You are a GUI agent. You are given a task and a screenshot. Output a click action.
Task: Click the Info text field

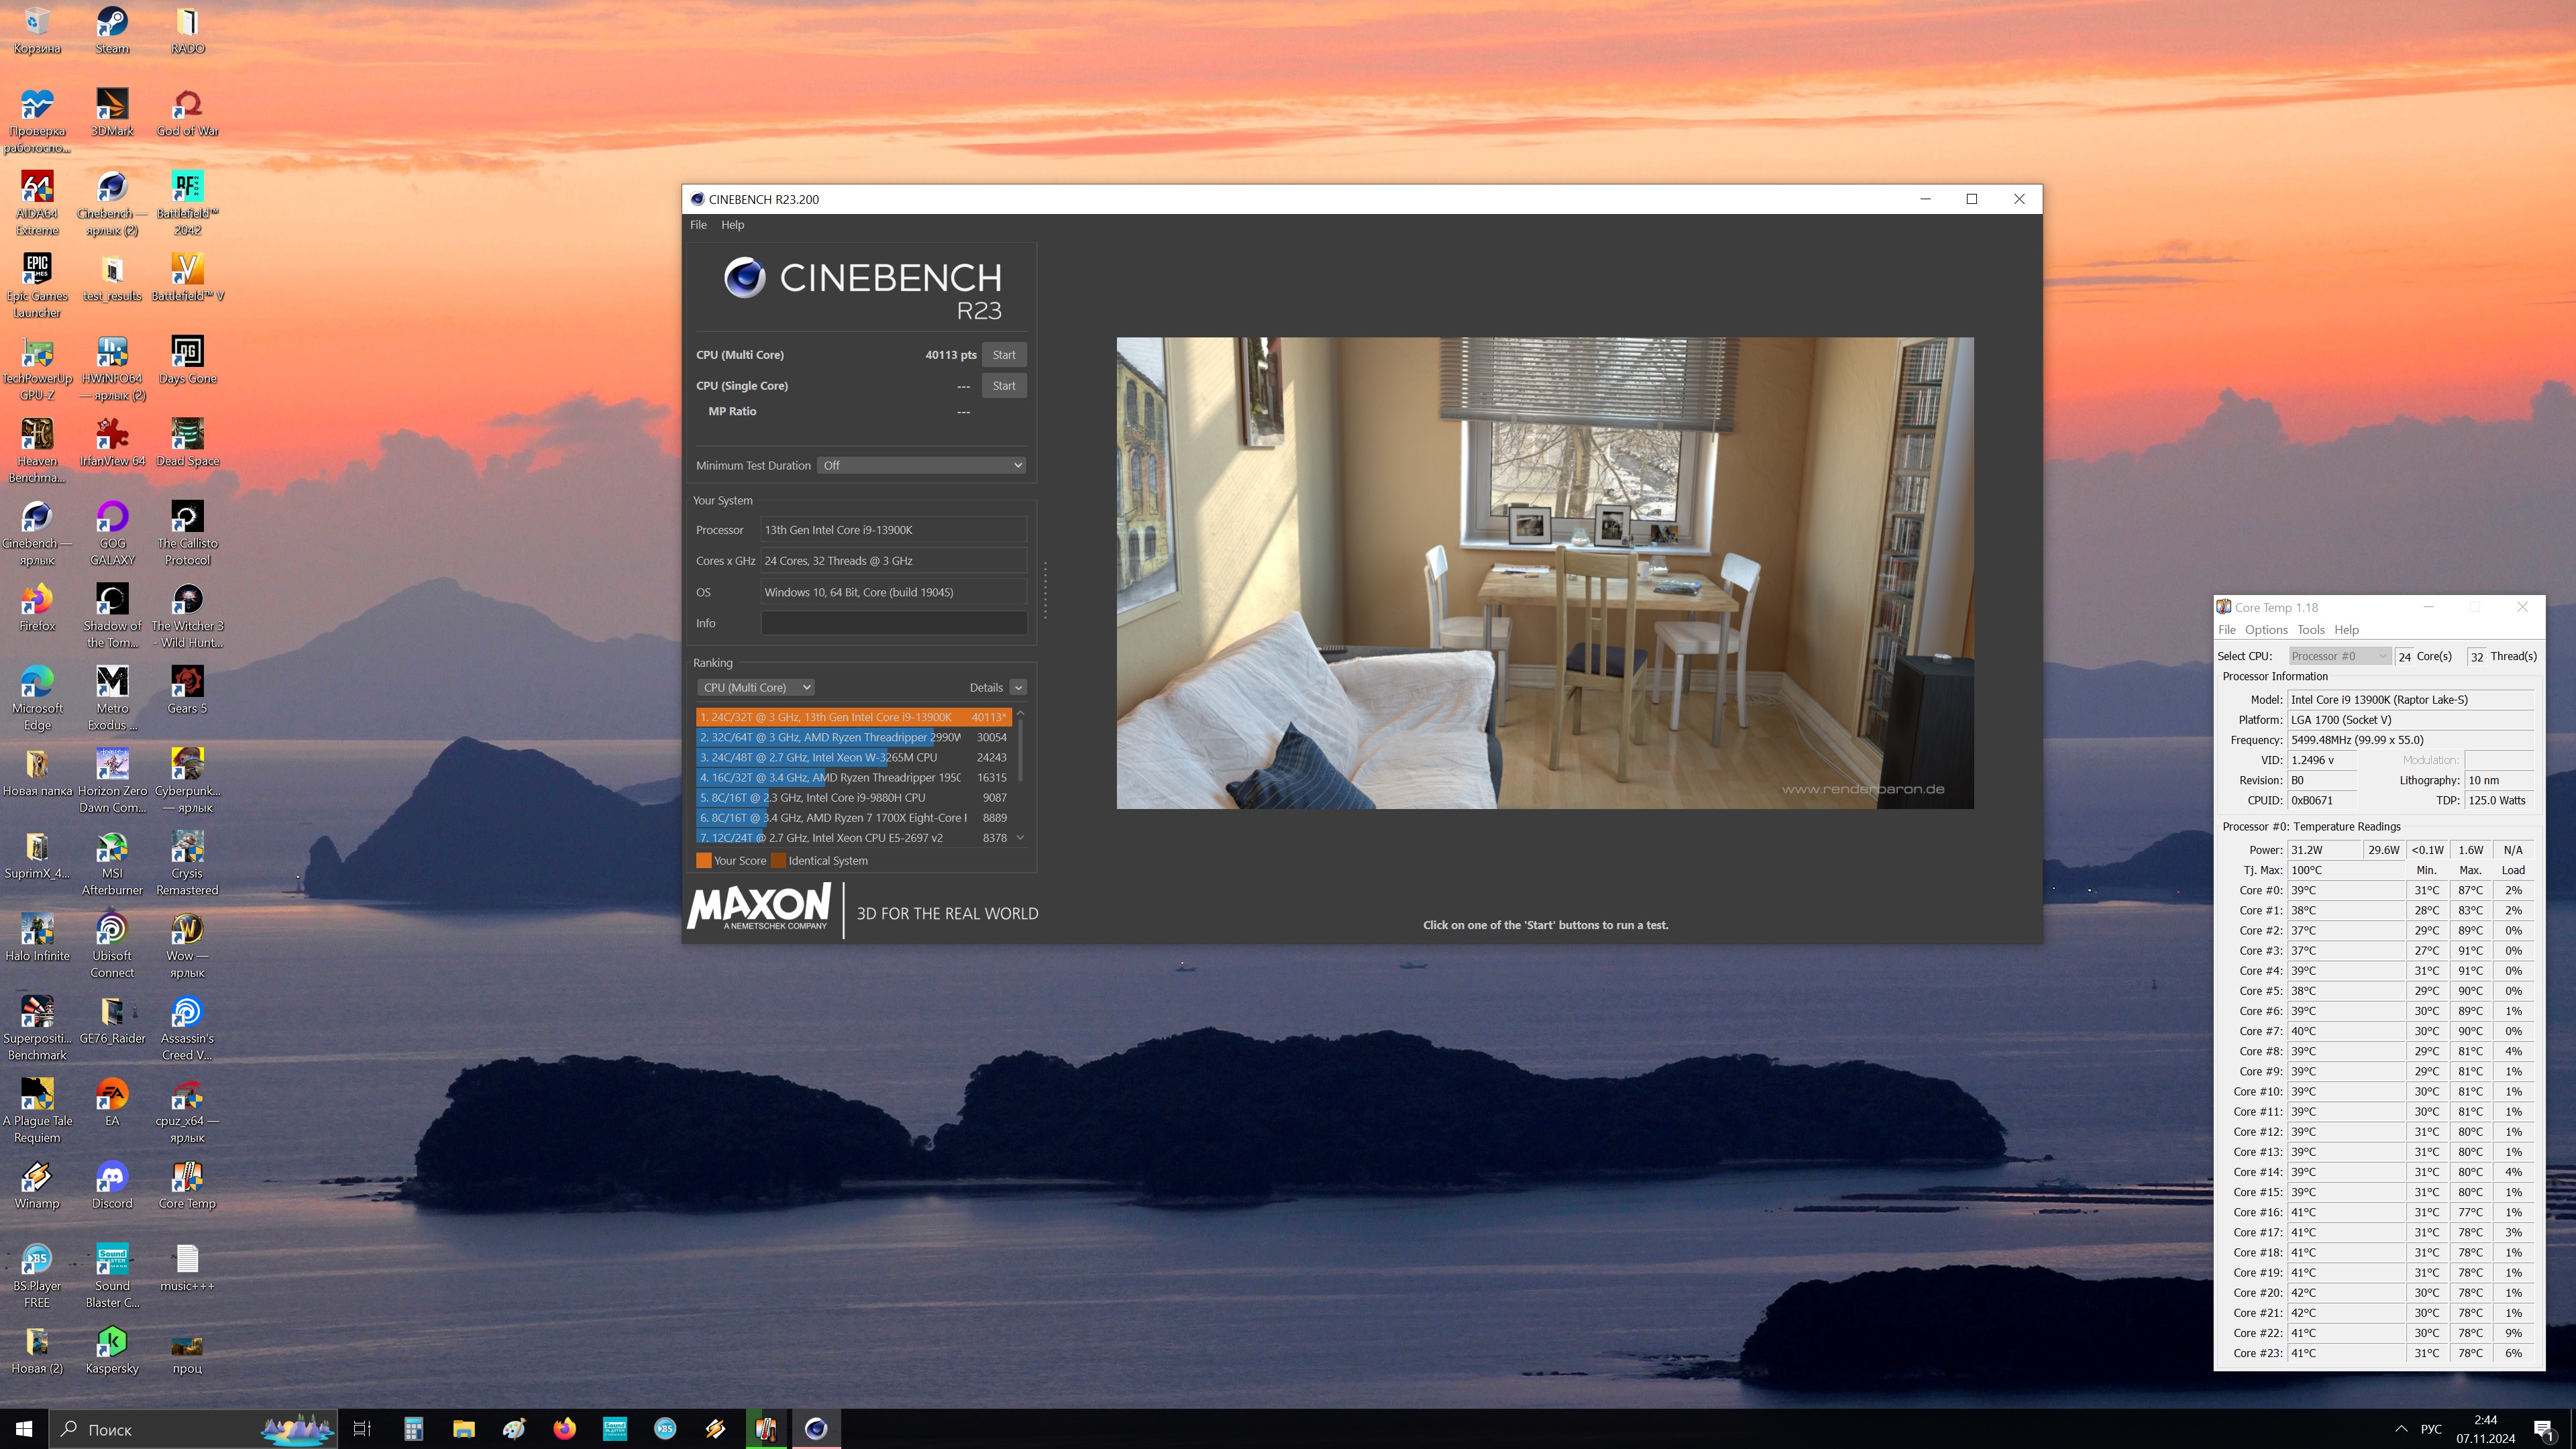coord(893,623)
